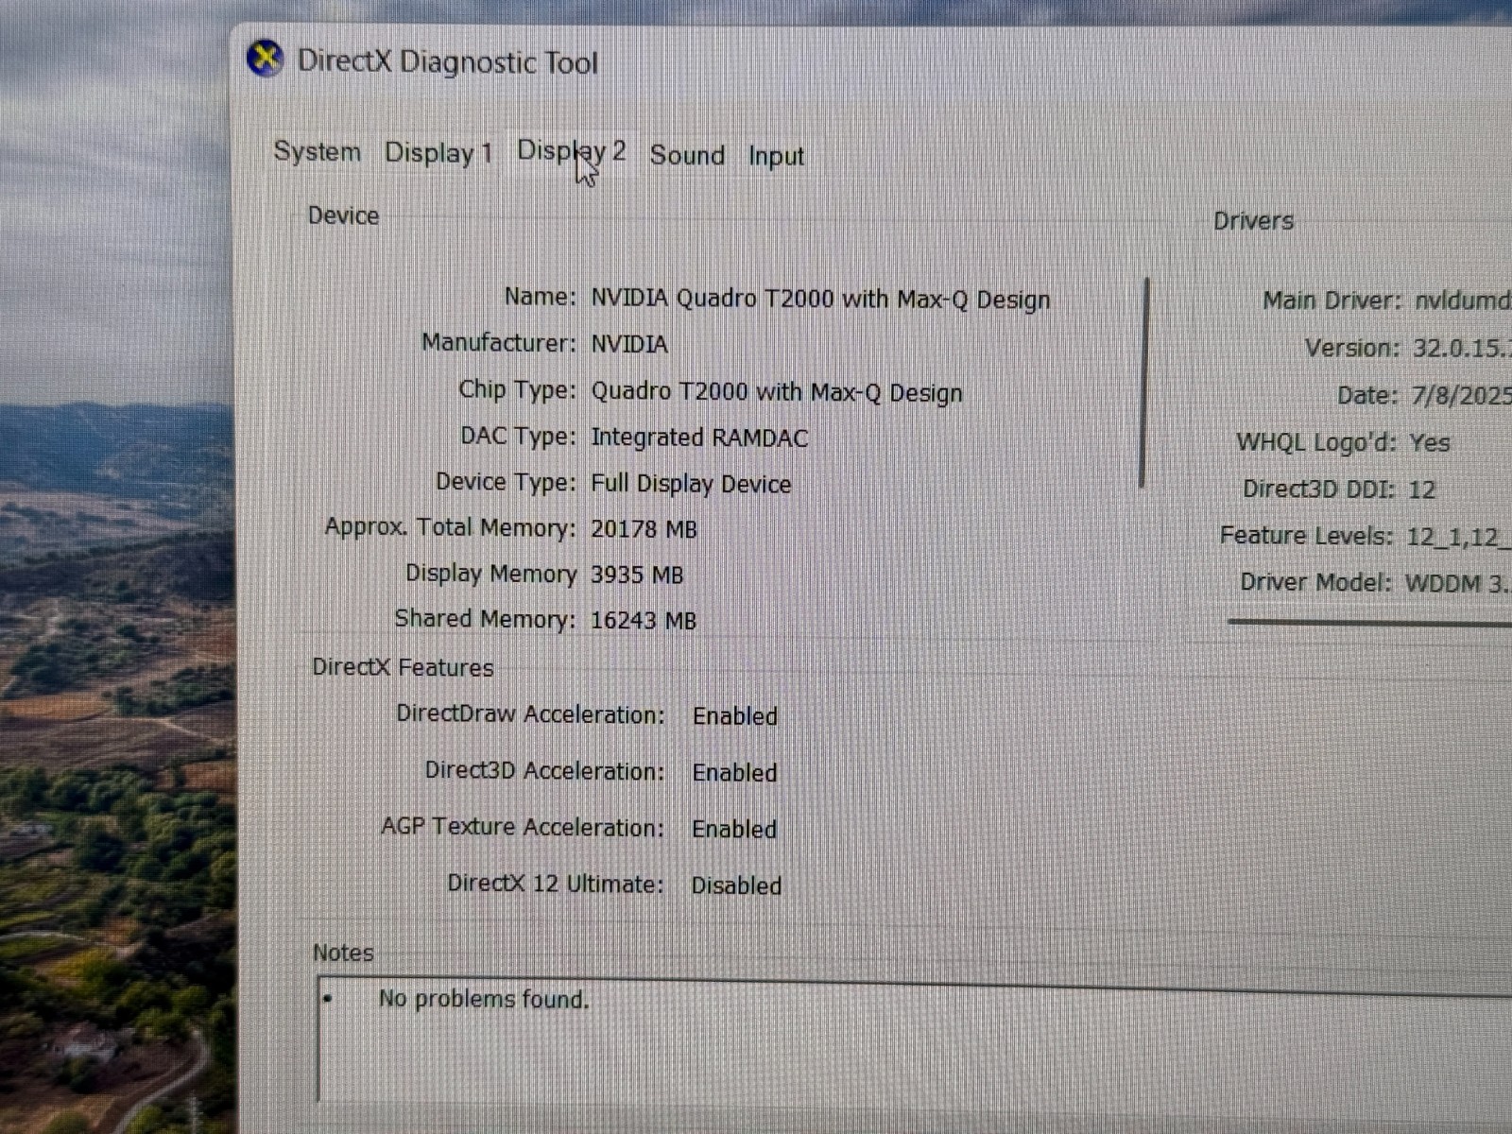Image resolution: width=1512 pixels, height=1134 pixels.
Task: Click the DAC Type value 'Integrated RAMDAC'
Action: coord(699,438)
